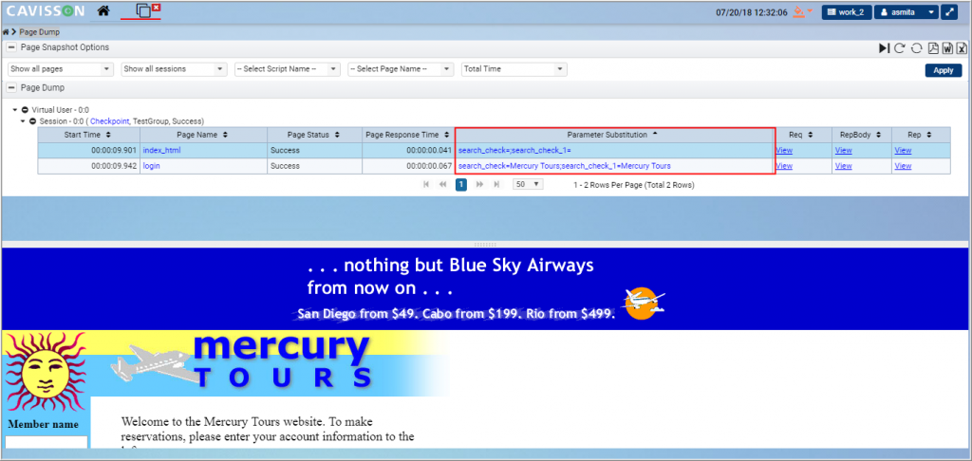
Task: Sort by the RepBody column header
Action: click(x=861, y=135)
